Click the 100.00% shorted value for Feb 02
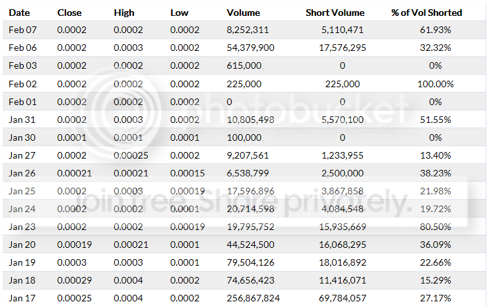 [x=436, y=84]
